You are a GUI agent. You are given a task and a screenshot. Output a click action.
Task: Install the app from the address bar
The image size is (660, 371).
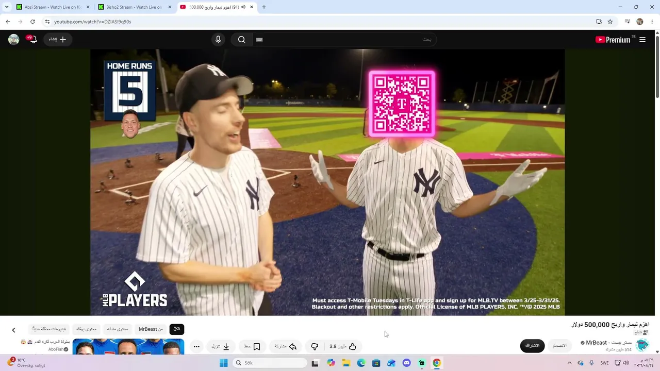click(599, 22)
